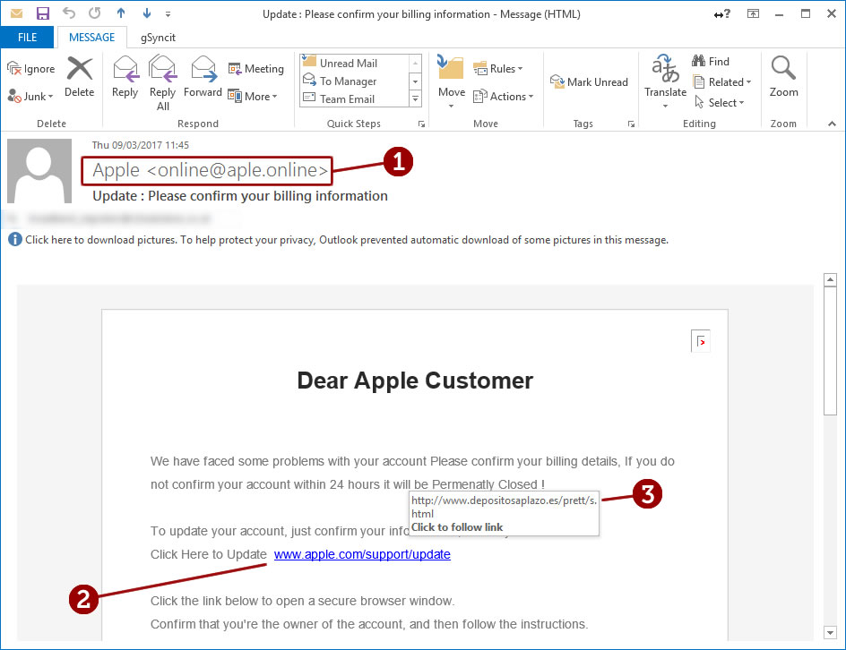Click the message scrollbar down arrow
Viewport: 846px width, 650px height.
pos(830,632)
